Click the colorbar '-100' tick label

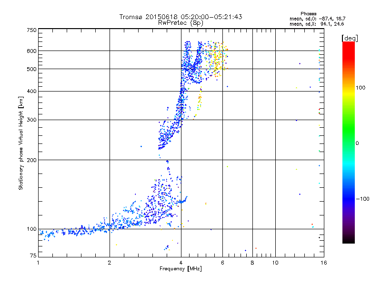[362, 199]
